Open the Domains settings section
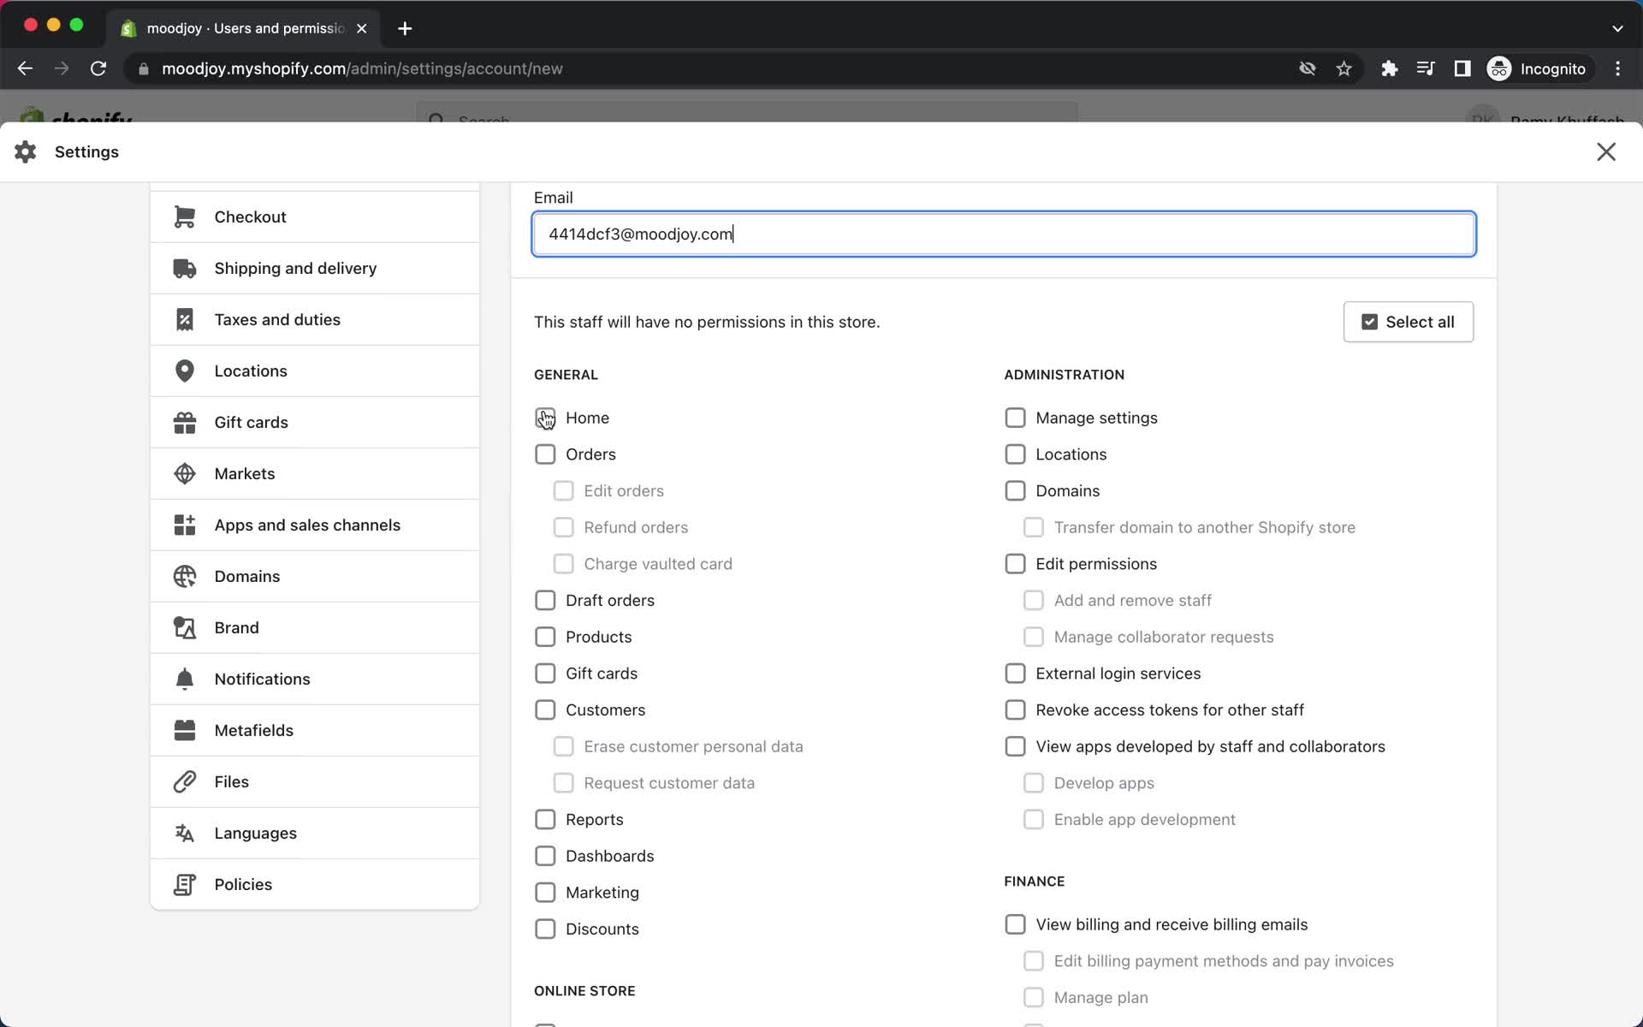This screenshot has height=1027, width=1643. 247,576
